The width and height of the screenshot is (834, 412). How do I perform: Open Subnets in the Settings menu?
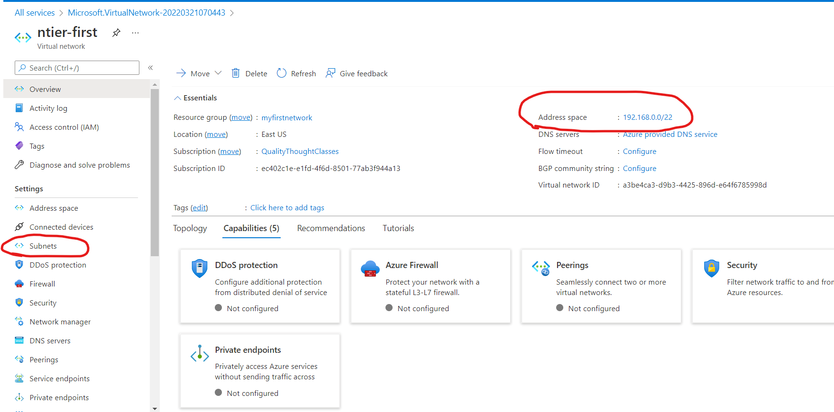[x=43, y=246]
